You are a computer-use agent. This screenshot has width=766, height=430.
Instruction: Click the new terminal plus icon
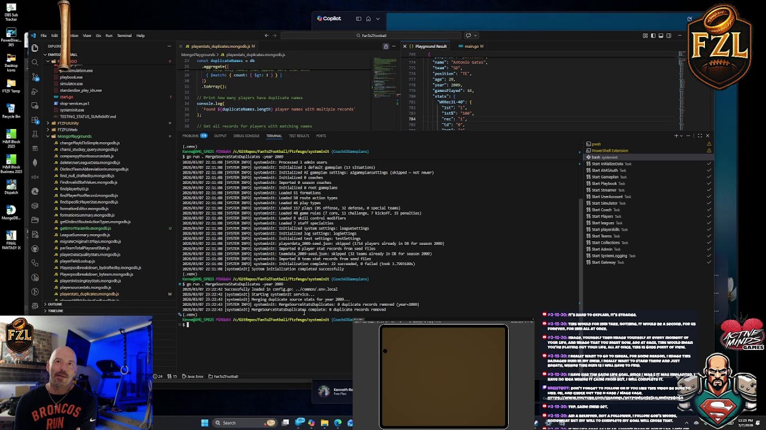[x=676, y=136]
